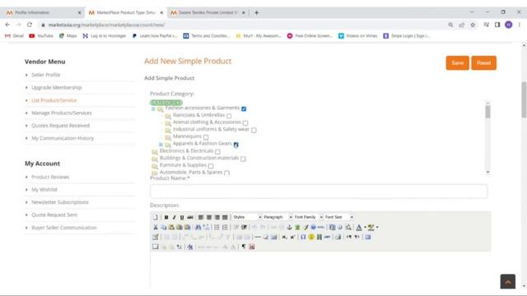Open My Wishlist in My Account
Viewport: 527px width, 296px height.
click(44, 190)
